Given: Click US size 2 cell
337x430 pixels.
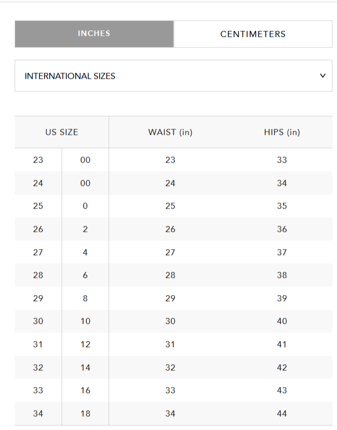Looking at the screenshot, I should click(85, 229).
